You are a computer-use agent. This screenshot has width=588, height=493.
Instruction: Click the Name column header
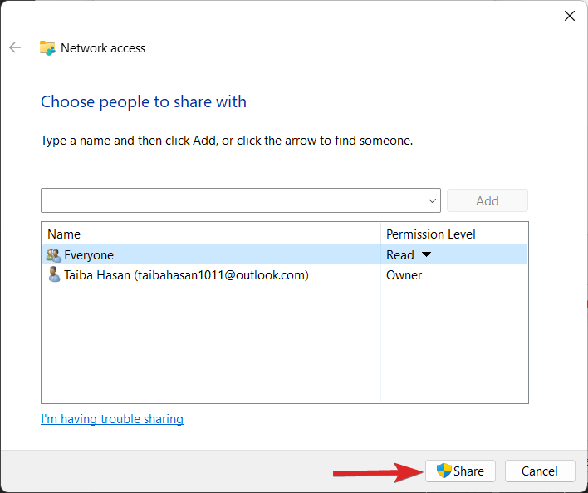click(x=64, y=234)
